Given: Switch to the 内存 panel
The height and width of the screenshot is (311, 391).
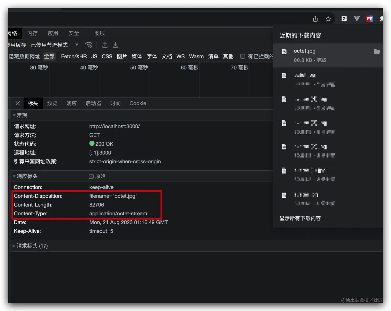Looking at the screenshot, I should 32,33.
